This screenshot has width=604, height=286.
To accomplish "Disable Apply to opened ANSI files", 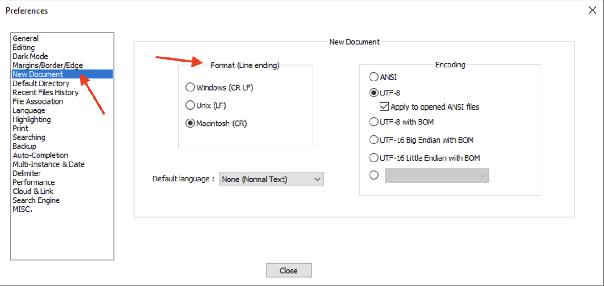I will [384, 107].
